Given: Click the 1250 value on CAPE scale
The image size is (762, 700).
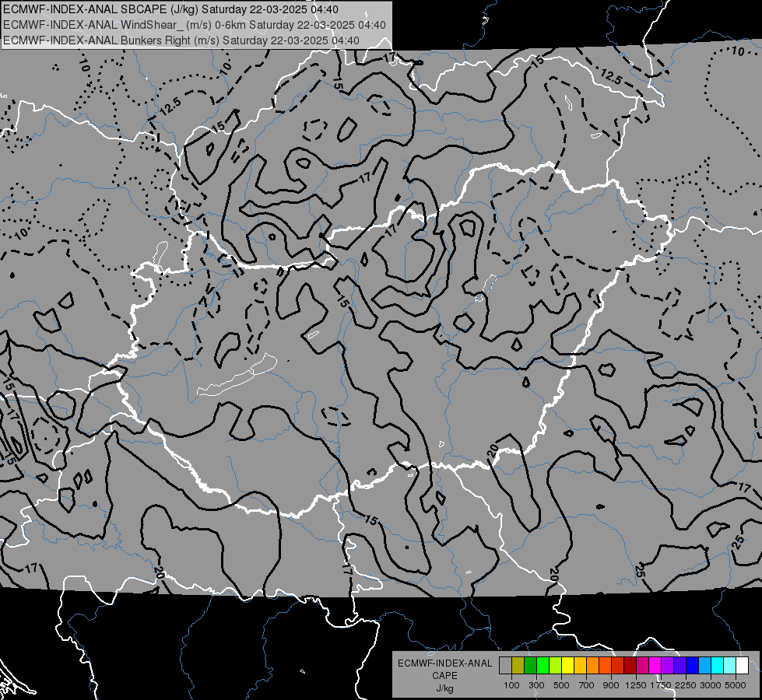Looking at the screenshot, I should (x=636, y=685).
